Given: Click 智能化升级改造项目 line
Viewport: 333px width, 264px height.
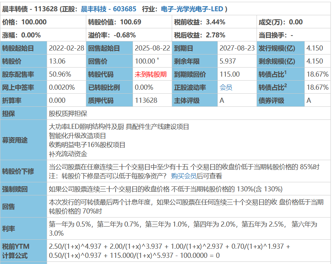Looking at the screenshot, I should [77, 135].
